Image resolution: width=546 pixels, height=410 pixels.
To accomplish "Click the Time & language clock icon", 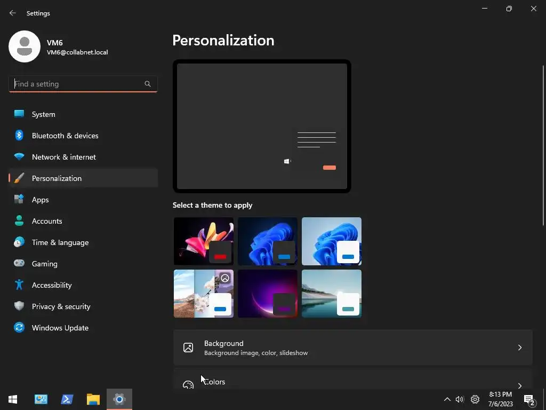I will [x=19, y=242].
